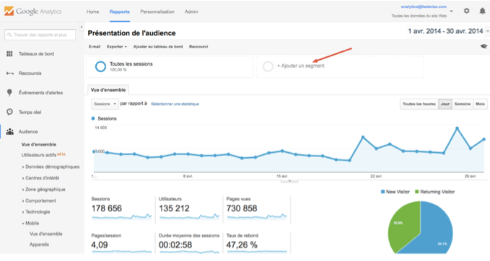Open the settings gear icon
The image size is (490, 261).
tap(467, 11)
